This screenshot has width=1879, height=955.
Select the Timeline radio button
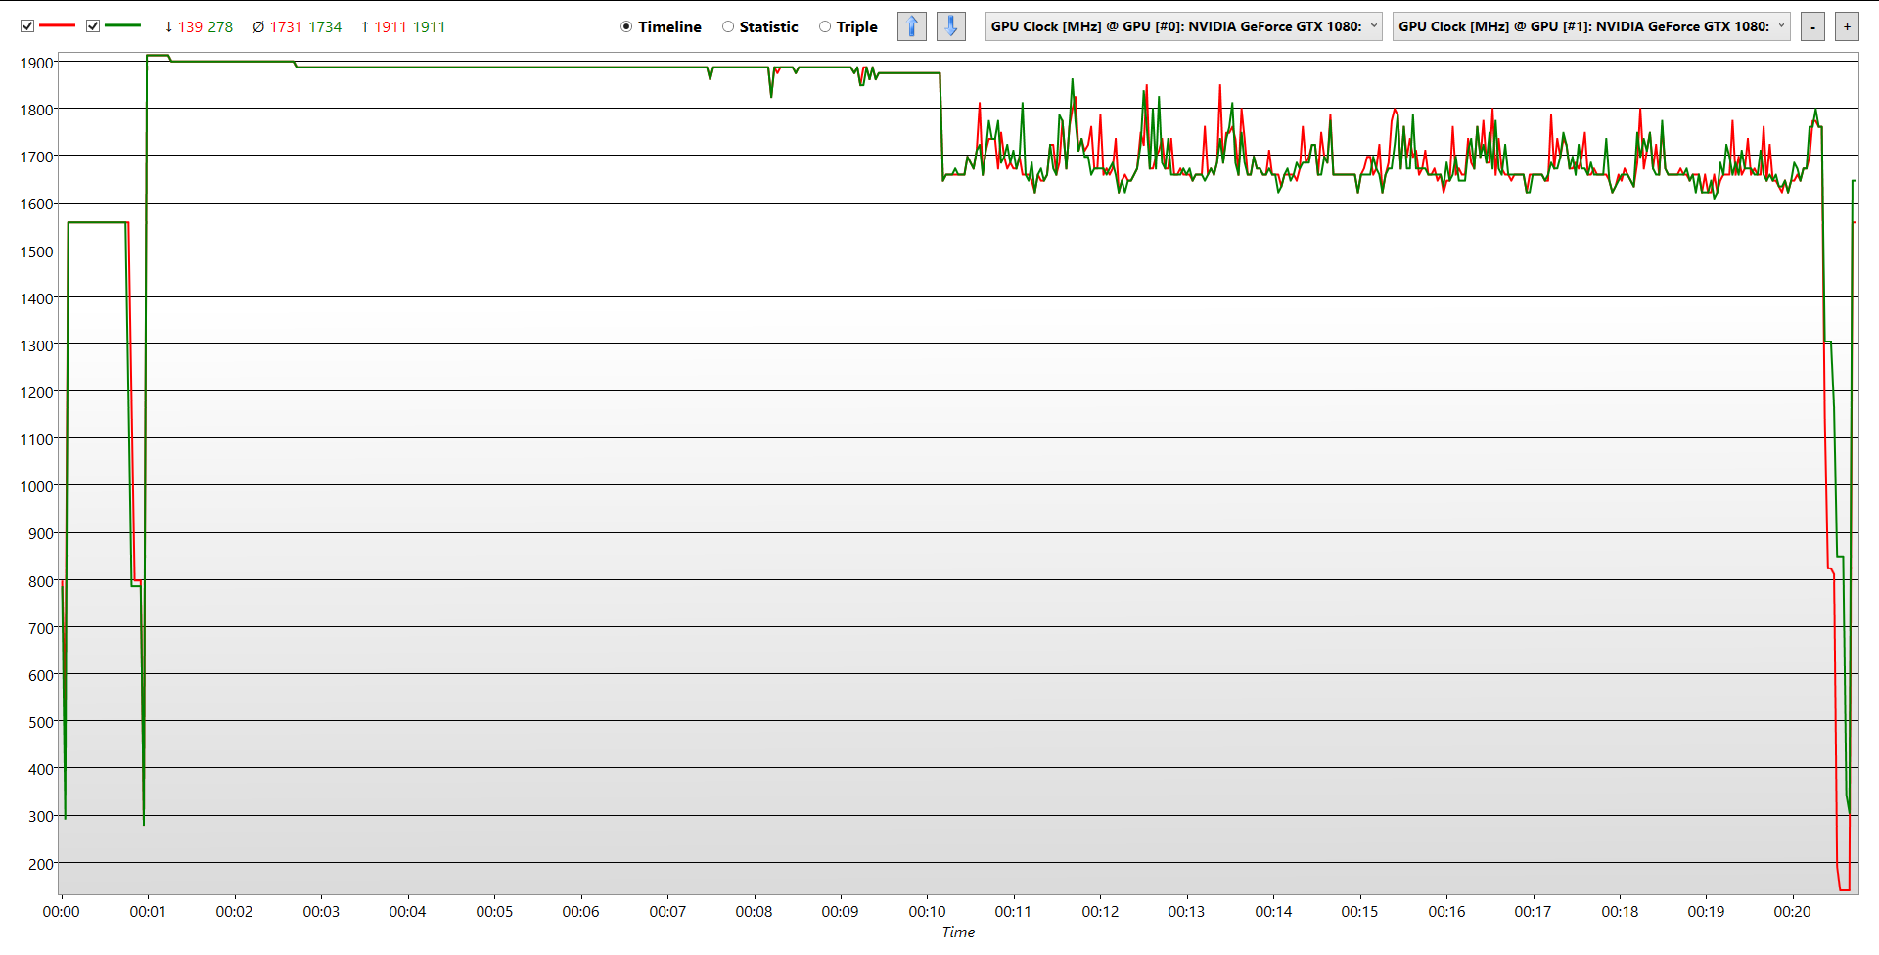point(626,27)
